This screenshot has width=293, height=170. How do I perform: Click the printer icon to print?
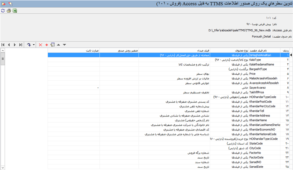tap(9, 11)
